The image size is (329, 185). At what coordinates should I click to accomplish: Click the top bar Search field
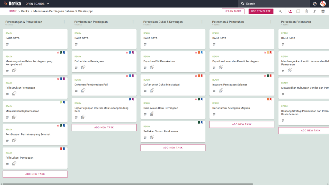click(x=274, y=4)
